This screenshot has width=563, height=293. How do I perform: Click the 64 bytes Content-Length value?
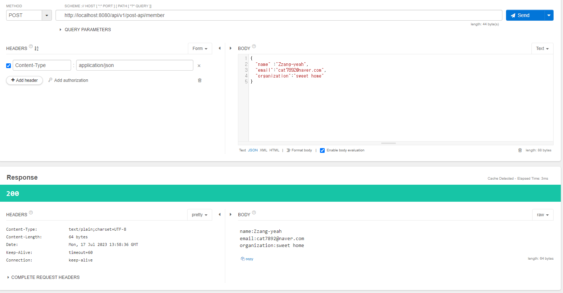point(78,237)
